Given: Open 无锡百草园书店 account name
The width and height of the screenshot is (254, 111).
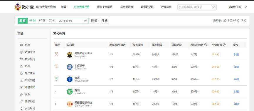Looking at the screenshot, I should coord(83,102).
